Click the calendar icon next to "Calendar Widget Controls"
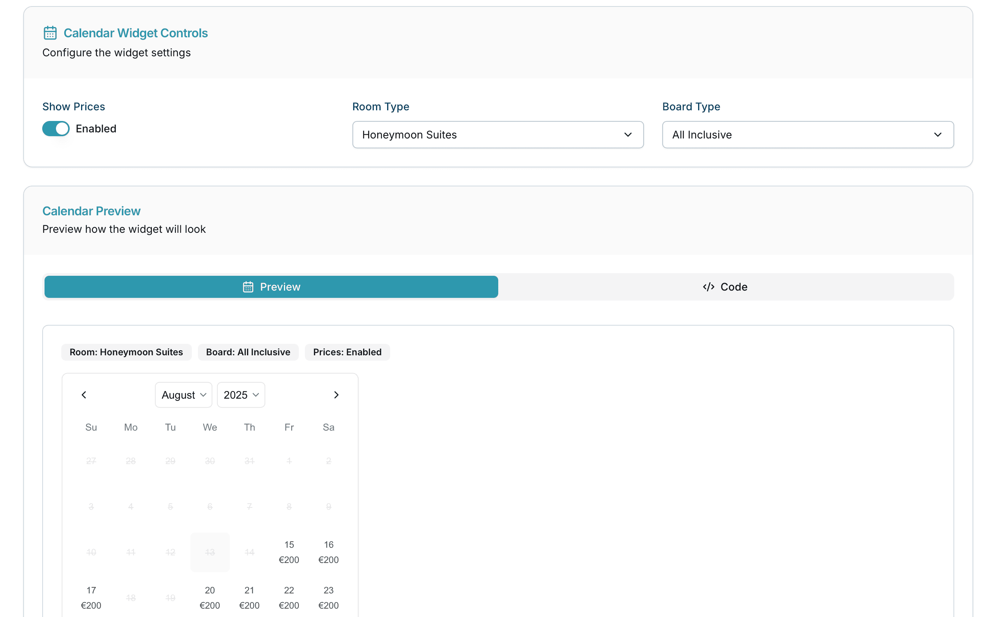The height and width of the screenshot is (617, 998). pyautogui.click(x=50, y=33)
